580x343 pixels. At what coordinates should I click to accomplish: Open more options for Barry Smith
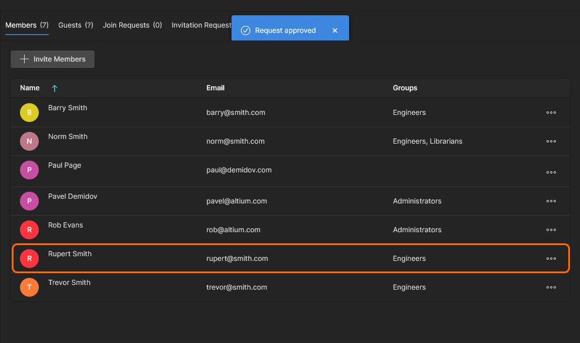coord(551,113)
